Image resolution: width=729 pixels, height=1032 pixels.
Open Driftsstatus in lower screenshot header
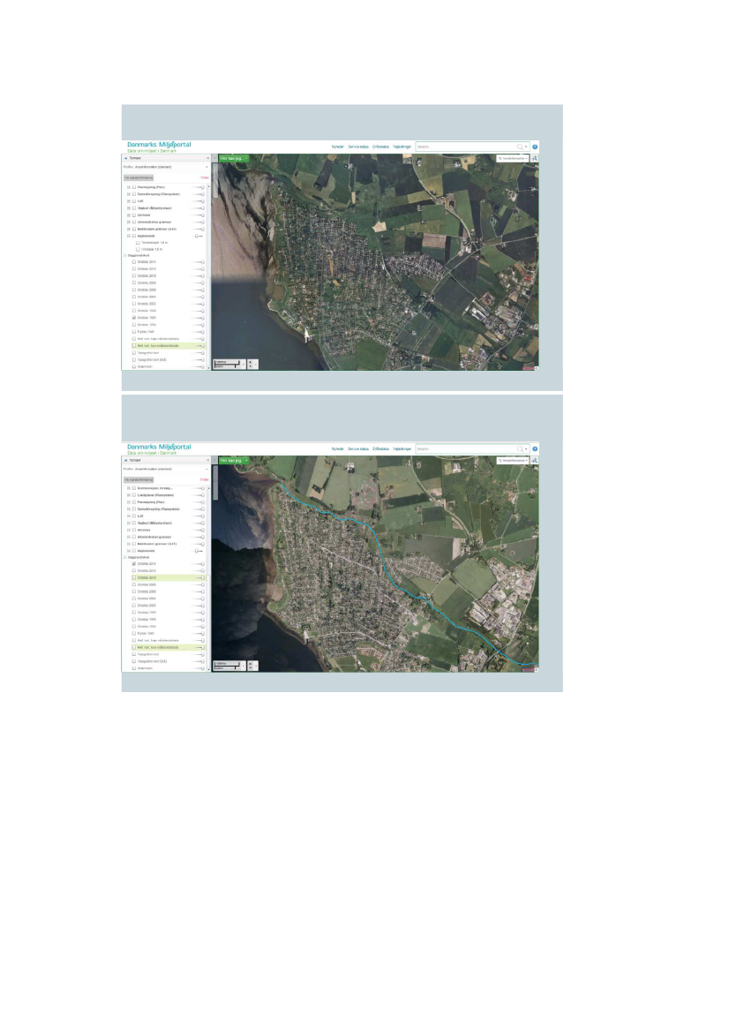click(381, 448)
